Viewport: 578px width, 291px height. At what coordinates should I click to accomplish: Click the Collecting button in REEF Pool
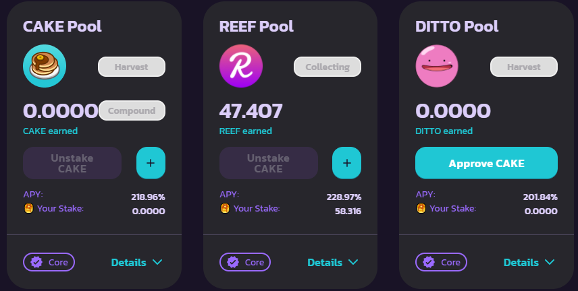pyautogui.click(x=327, y=67)
